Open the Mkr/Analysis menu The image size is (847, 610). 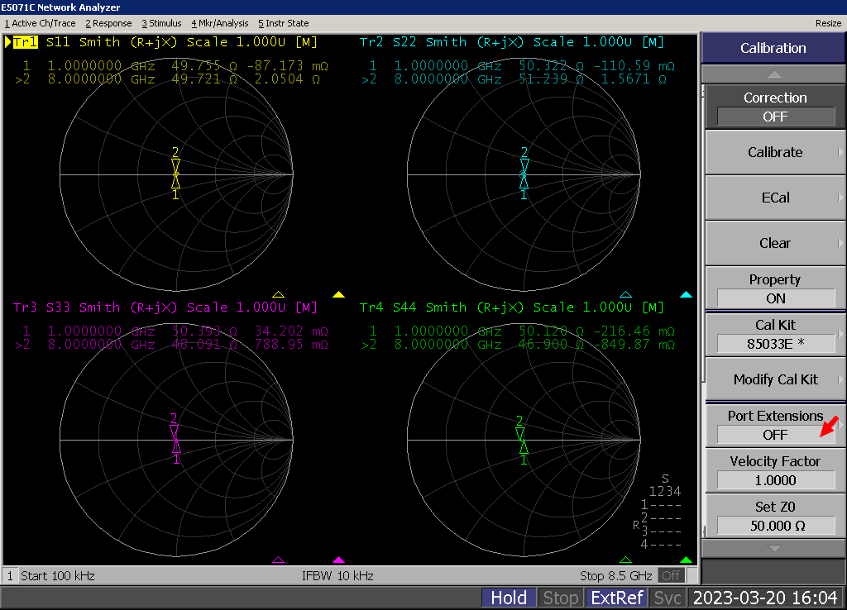tap(220, 23)
